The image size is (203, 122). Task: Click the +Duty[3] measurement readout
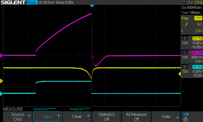[44, 109]
